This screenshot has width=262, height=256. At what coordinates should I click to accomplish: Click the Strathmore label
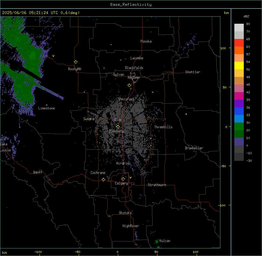coord(157,185)
